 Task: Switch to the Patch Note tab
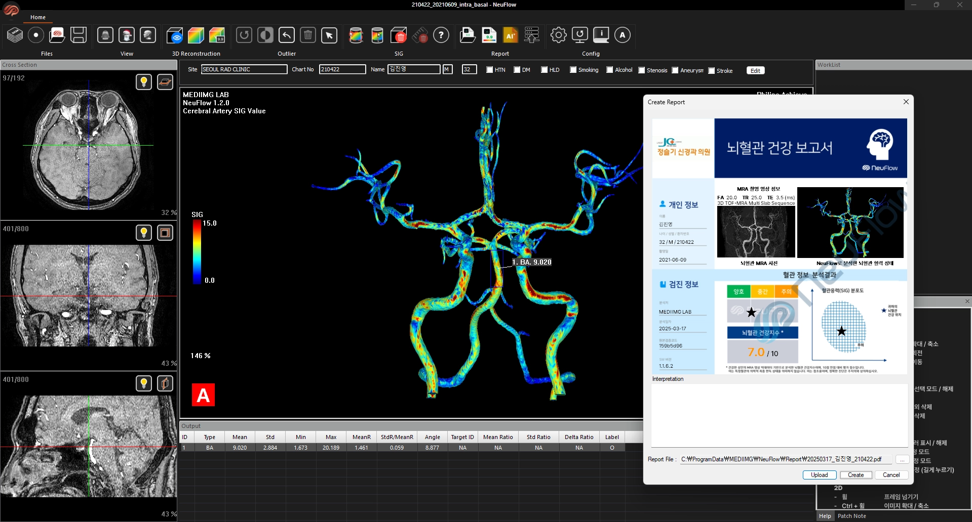(x=851, y=516)
